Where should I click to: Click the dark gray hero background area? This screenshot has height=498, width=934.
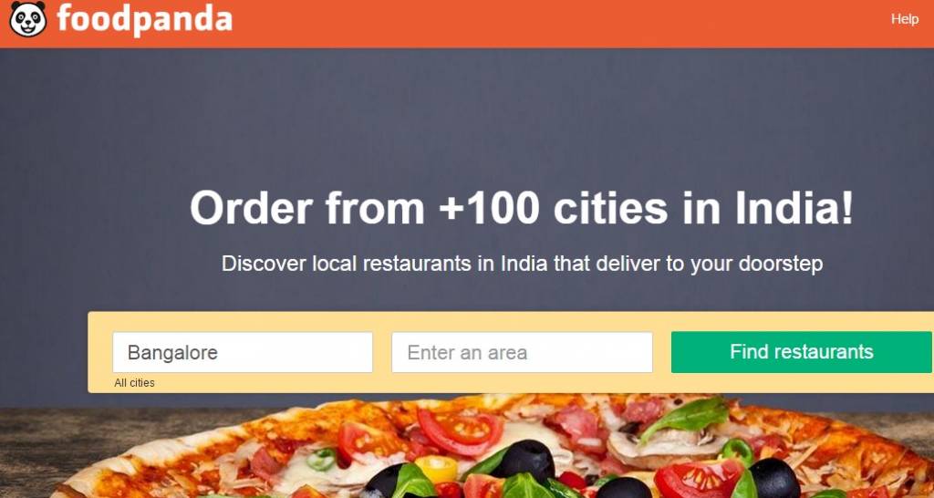point(467,119)
